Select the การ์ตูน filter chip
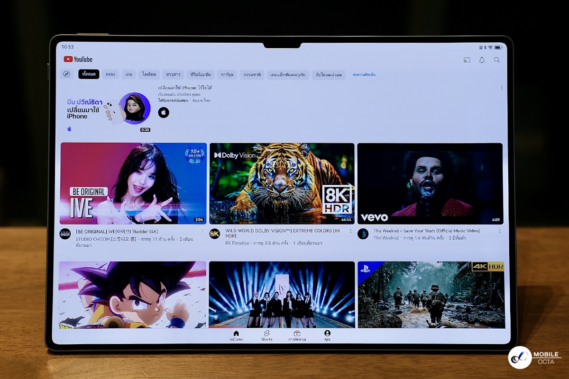 tap(227, 74)
